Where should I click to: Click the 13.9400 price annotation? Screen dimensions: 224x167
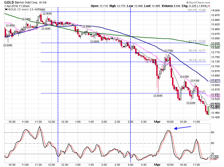26,19
